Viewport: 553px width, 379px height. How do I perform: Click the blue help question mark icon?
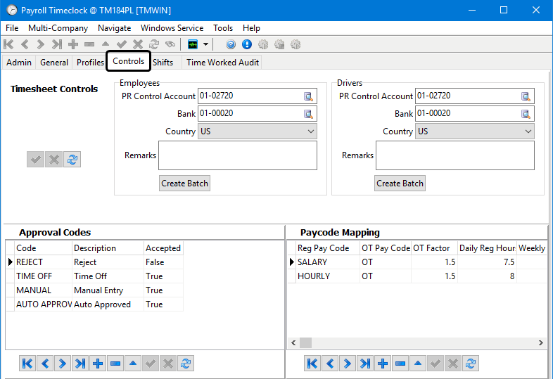[231, 44]
